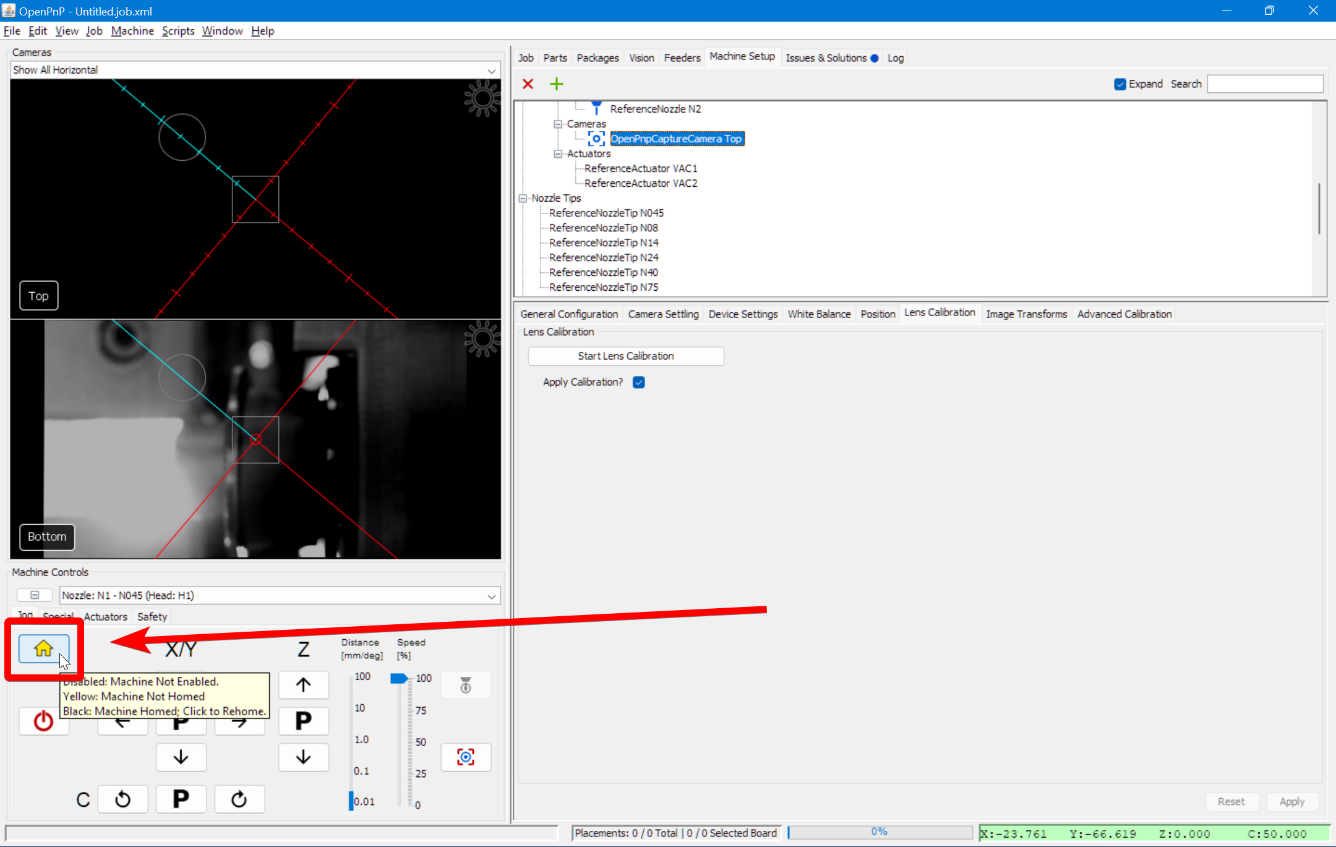
Task: Click Start Lens Calibration button
Action: click(625, 356)
